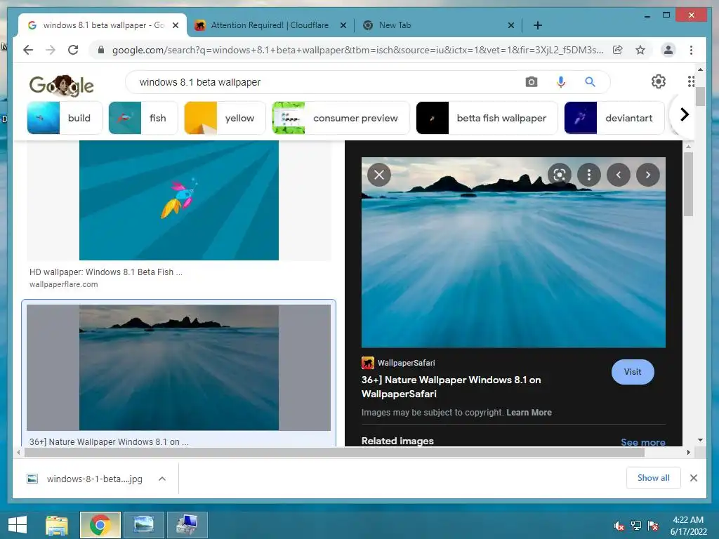Click the WallpaperSafari source name
The width and height of the screenshot is (719, 539).
point(407,363)
